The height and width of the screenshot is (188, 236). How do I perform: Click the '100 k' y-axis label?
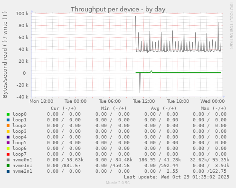pyautogui.click(x=22, y=14)
